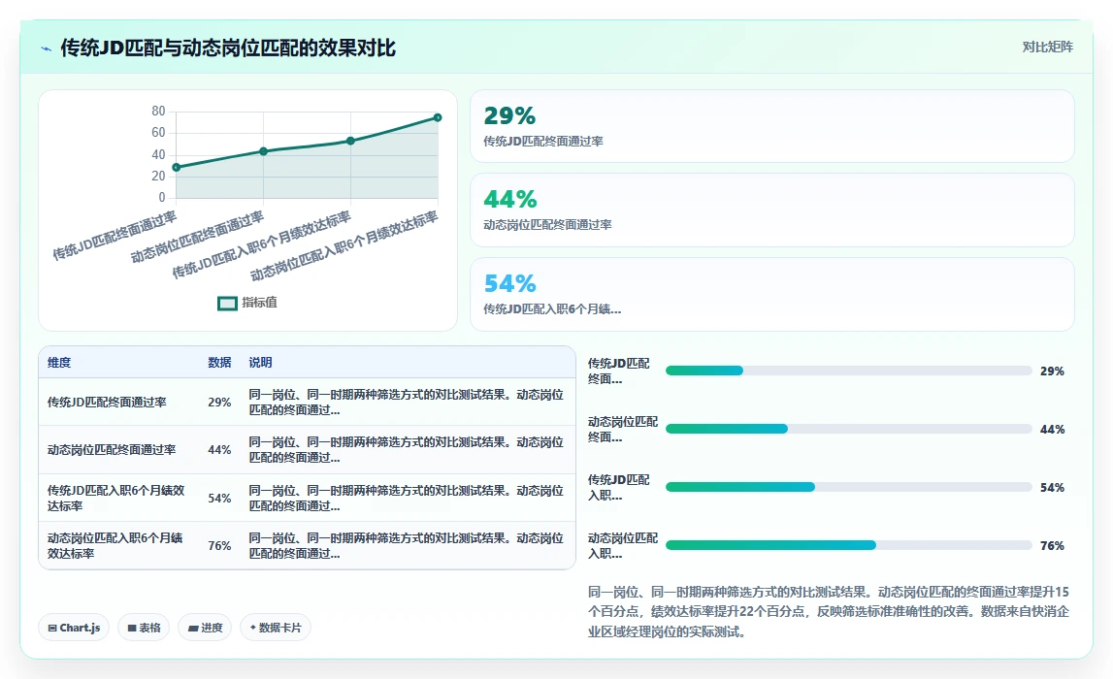This screenshot has height=679, width=1113.
Task: Click the 76% progress bar
Action: click(x=848, y=545)
